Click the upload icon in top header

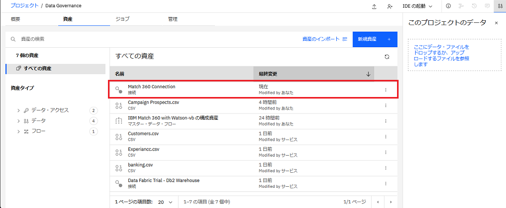pyautogui.click(x=374, y=6)
